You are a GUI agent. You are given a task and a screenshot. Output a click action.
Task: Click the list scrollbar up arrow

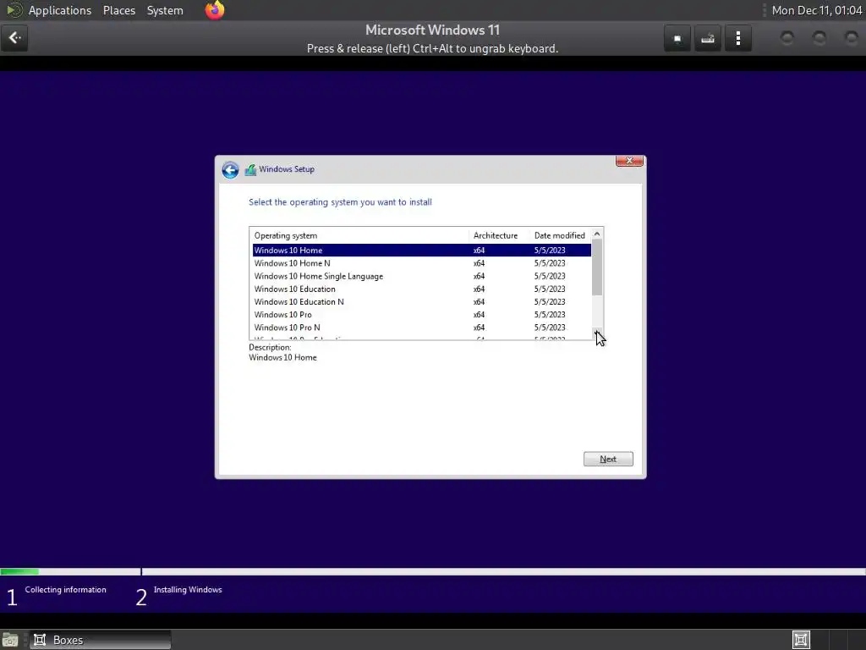597,234
